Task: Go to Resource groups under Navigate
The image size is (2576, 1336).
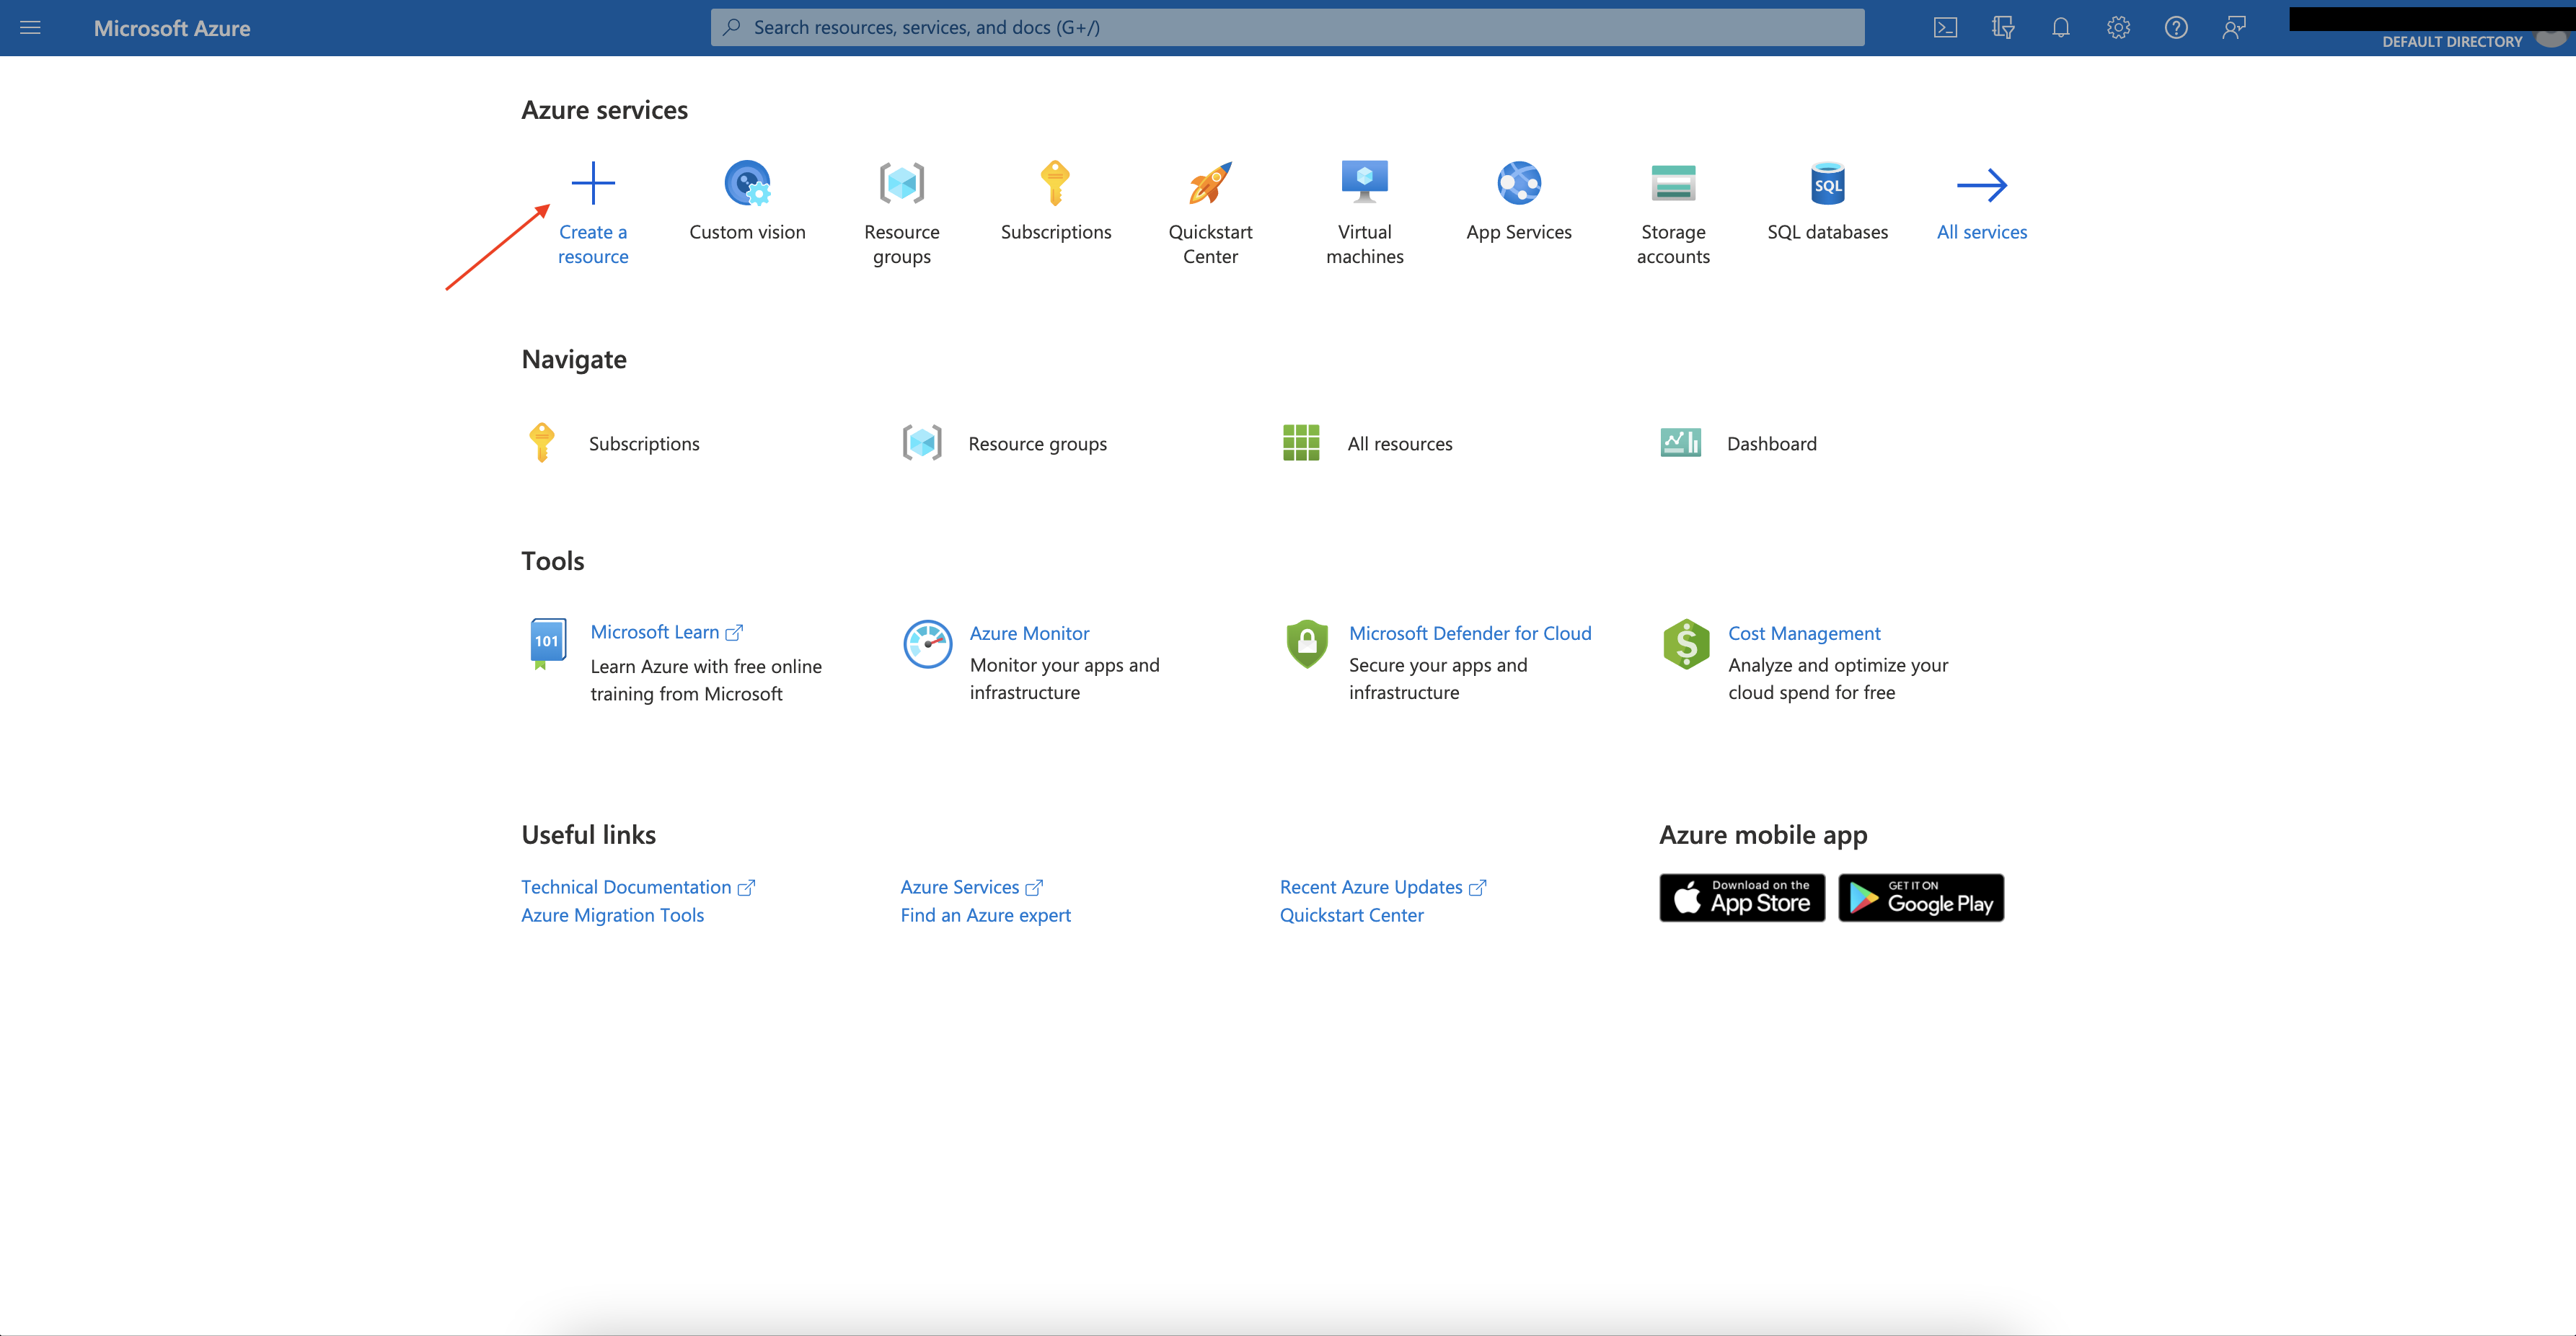Action: coord(1037,444)
